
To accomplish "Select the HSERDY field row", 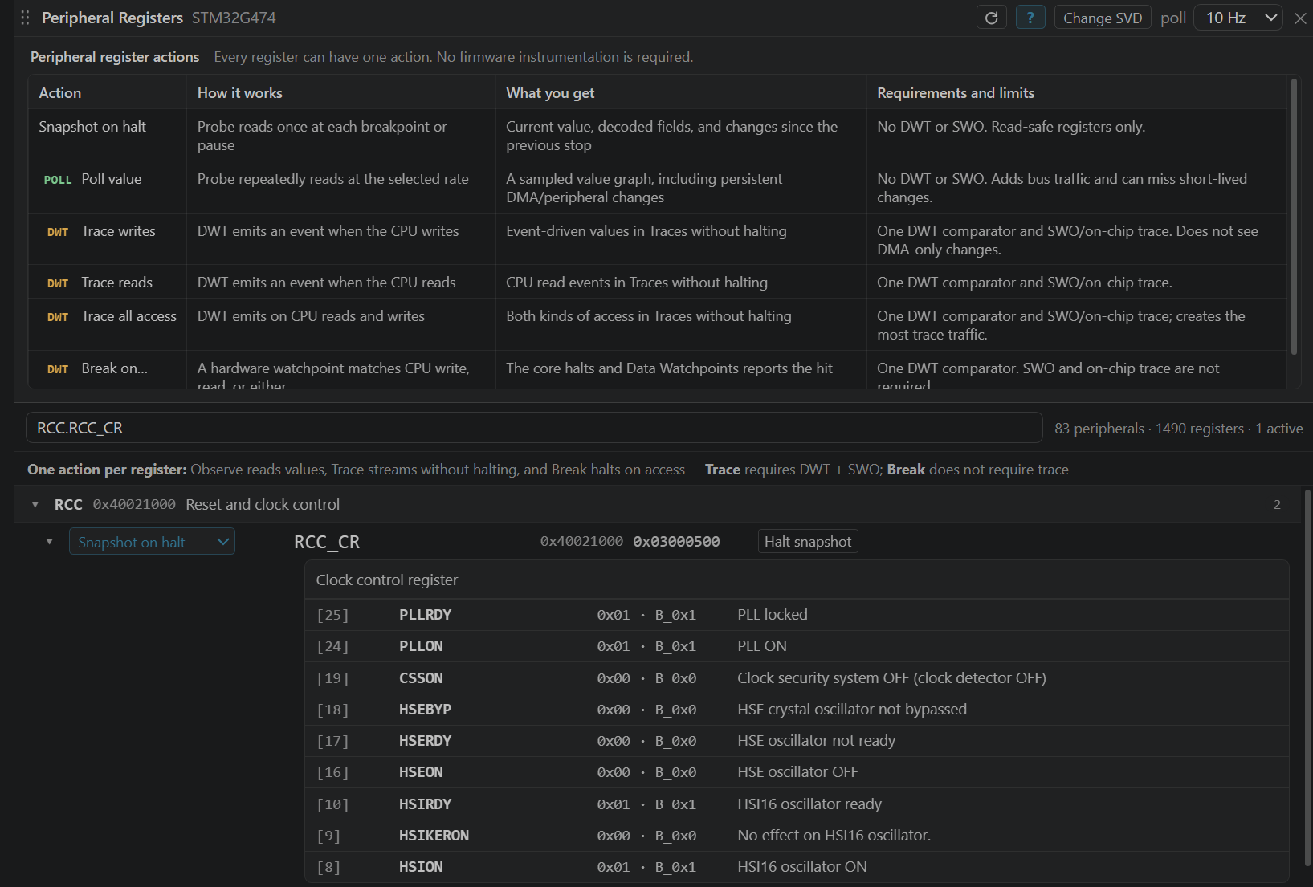I will [x=797, y=741].
